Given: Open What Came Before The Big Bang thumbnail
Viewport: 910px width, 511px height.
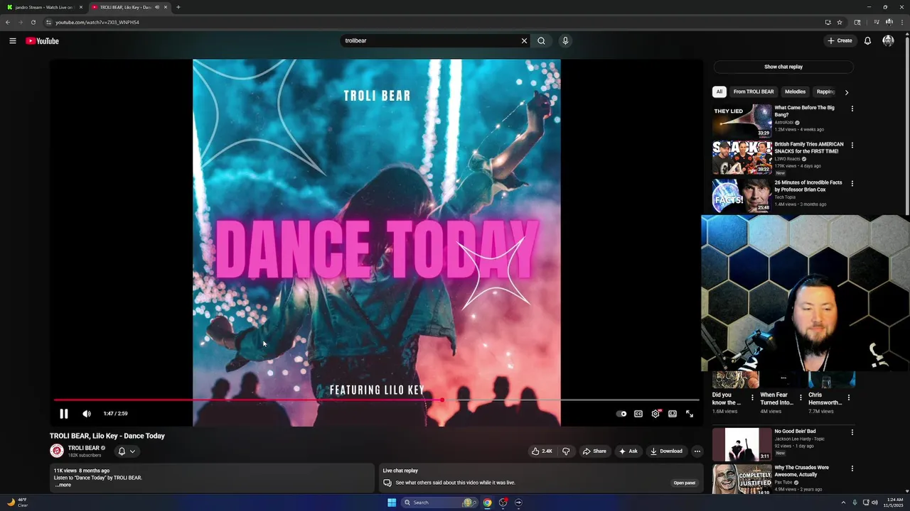Looking at the screenshot, I should tap(742, 121).
